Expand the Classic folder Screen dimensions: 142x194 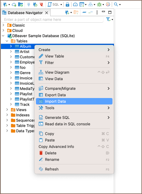click(3, 25)
